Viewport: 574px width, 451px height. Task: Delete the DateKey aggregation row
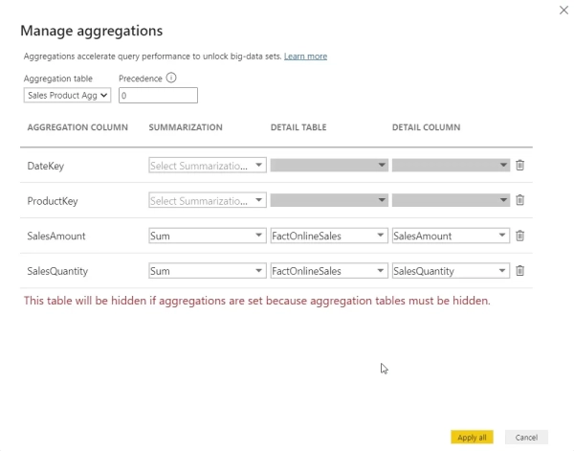pos(520,165)
